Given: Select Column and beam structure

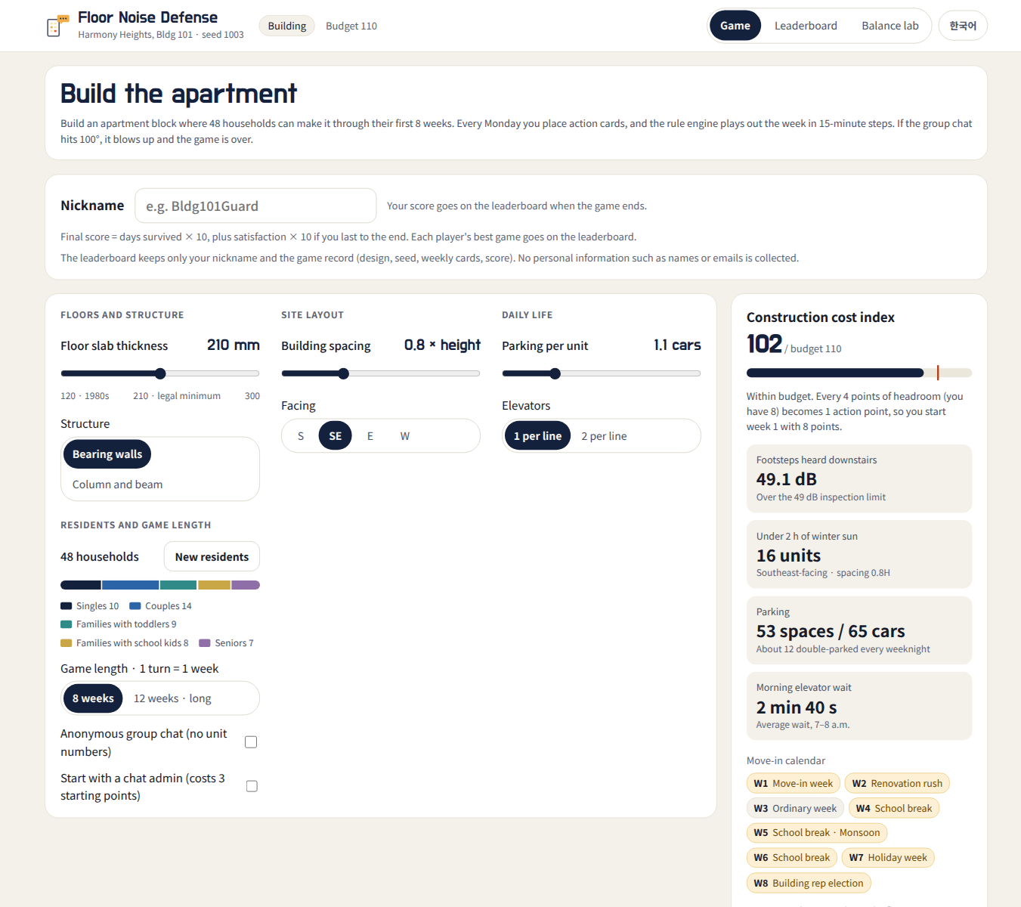Looking at the screenshot, I should click(x=117, y=484).
